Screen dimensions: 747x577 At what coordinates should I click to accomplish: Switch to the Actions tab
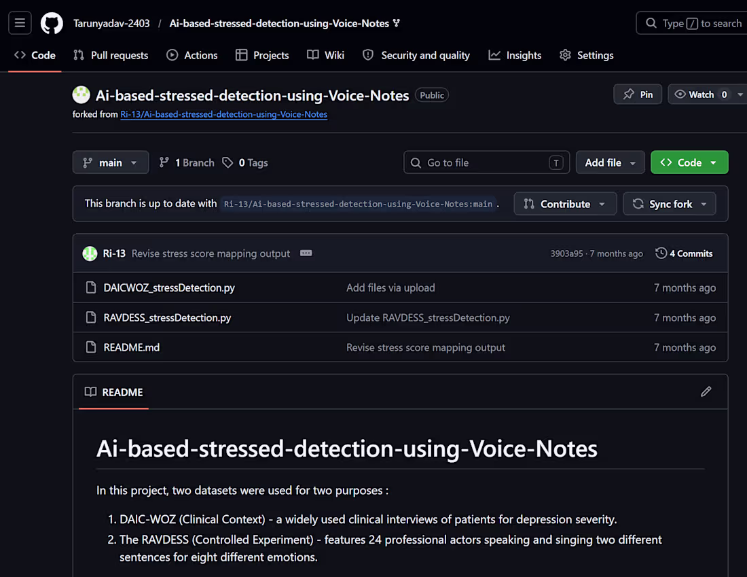coord(192,55)
